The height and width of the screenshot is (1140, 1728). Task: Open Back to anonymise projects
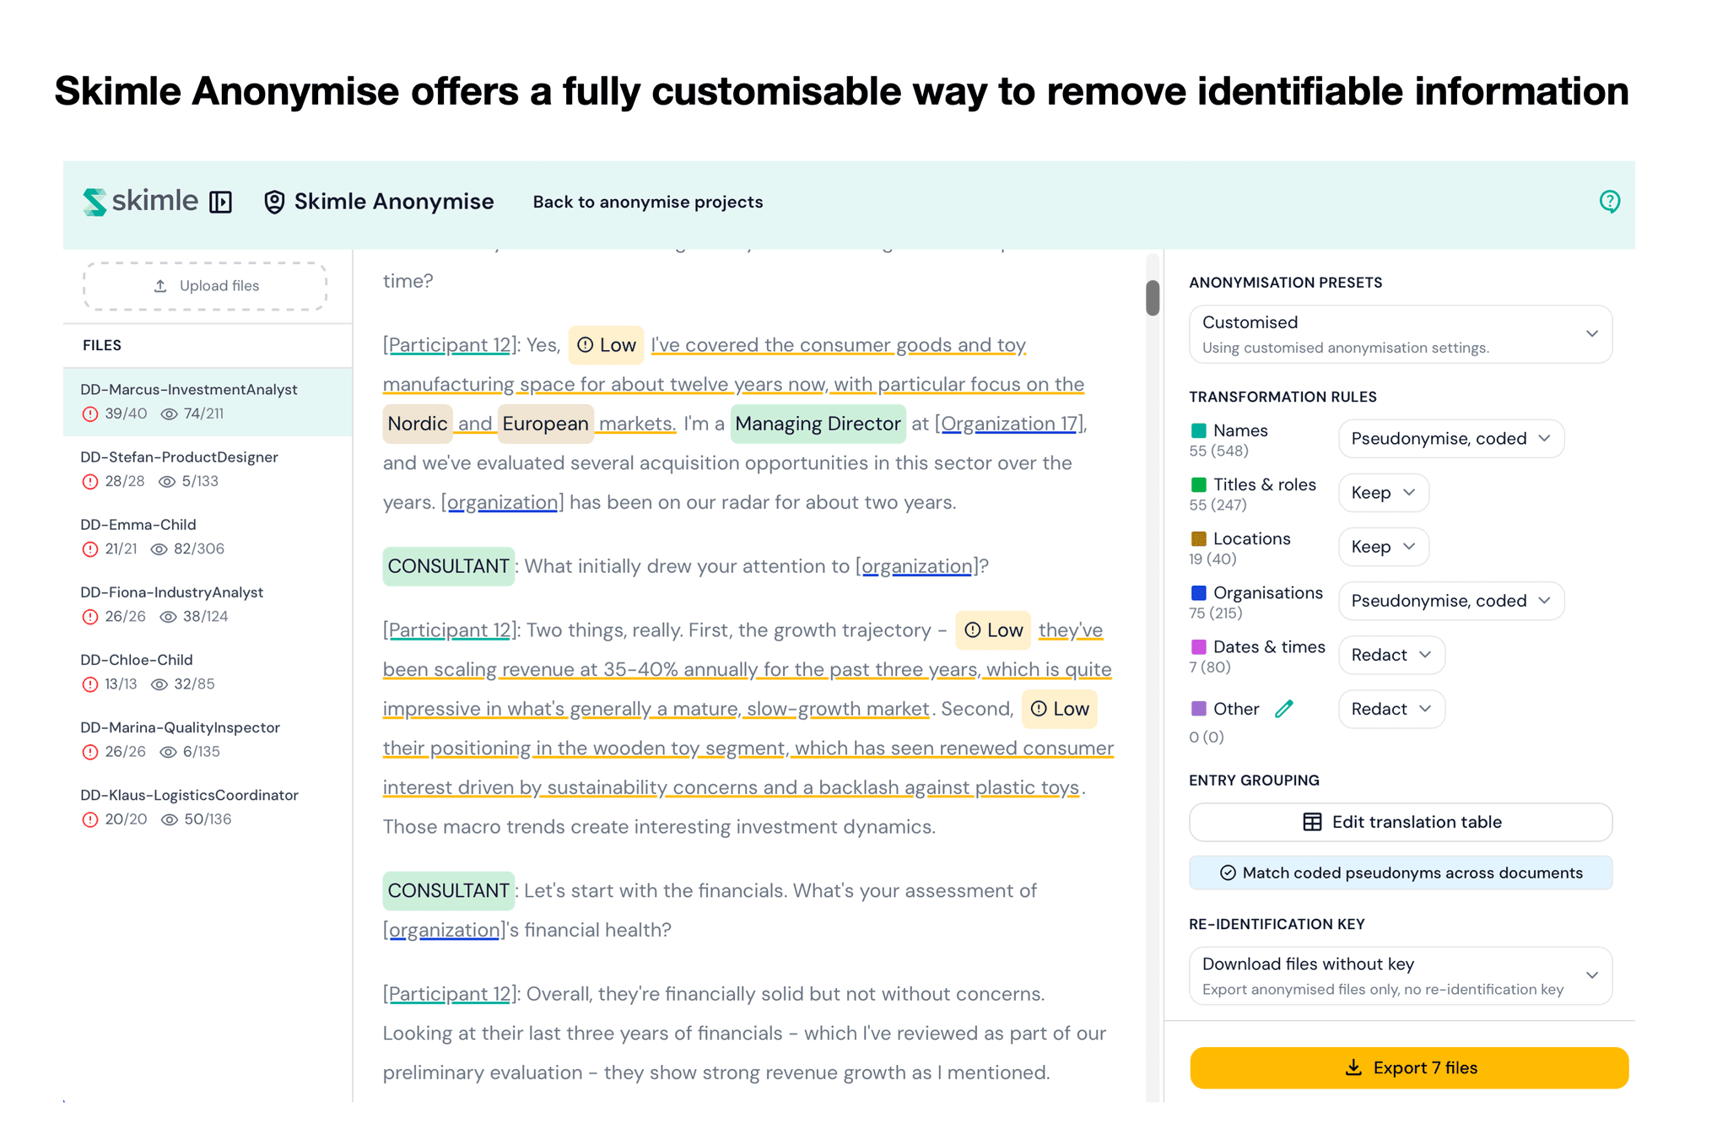[647, 202]
